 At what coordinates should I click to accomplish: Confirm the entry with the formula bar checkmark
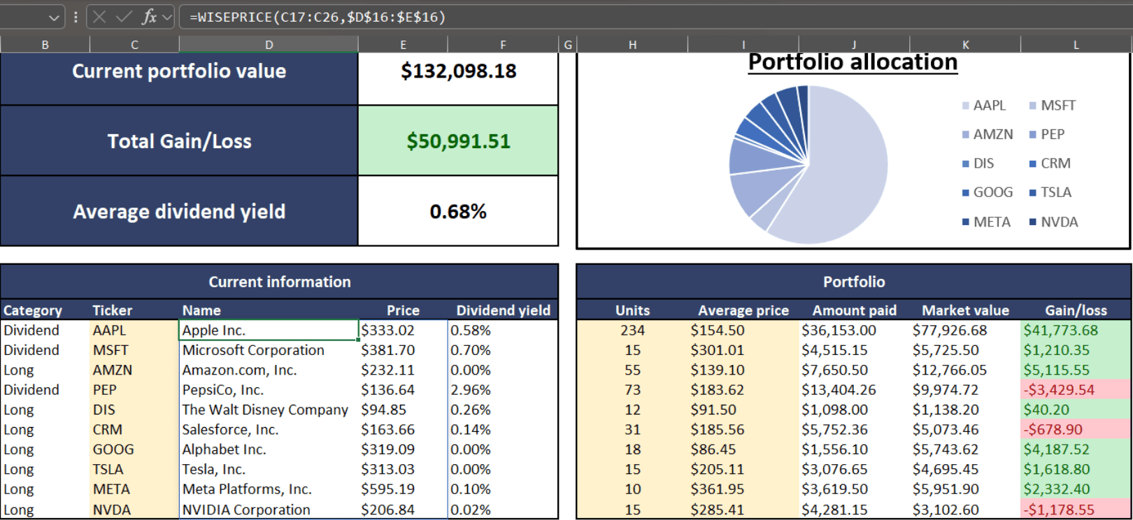pos(124,17)
